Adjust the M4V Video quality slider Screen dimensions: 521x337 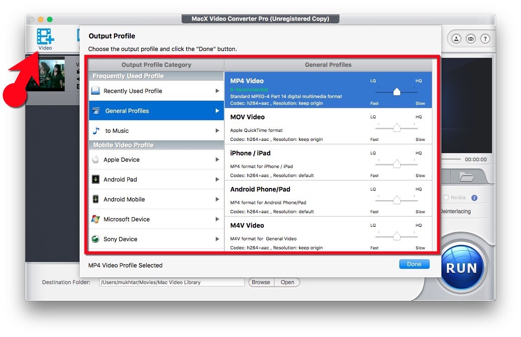(x=396, y=236)
